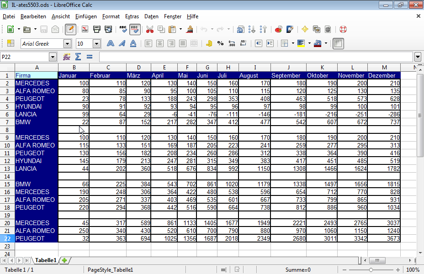Open the data sources panel

(x=328, y=29)
